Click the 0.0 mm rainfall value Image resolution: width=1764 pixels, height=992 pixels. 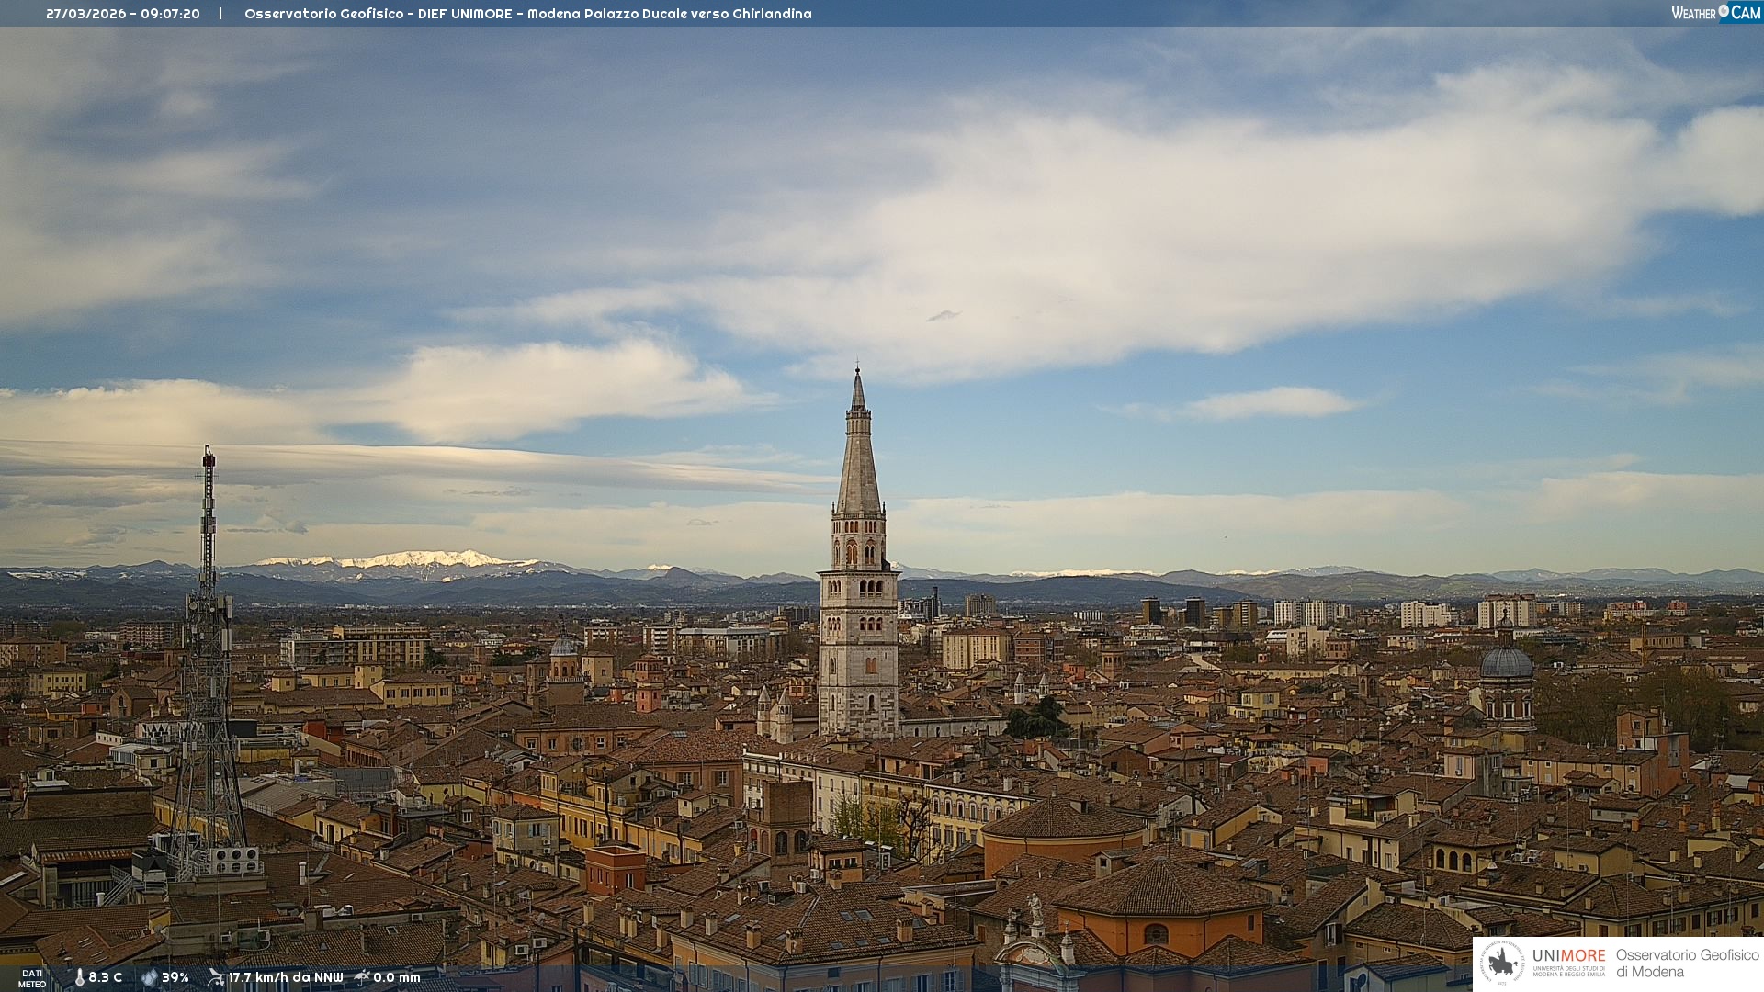(x=397, y=977)
